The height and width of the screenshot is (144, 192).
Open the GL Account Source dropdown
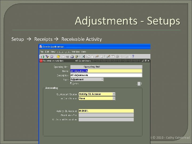click(x=97, y=94)
